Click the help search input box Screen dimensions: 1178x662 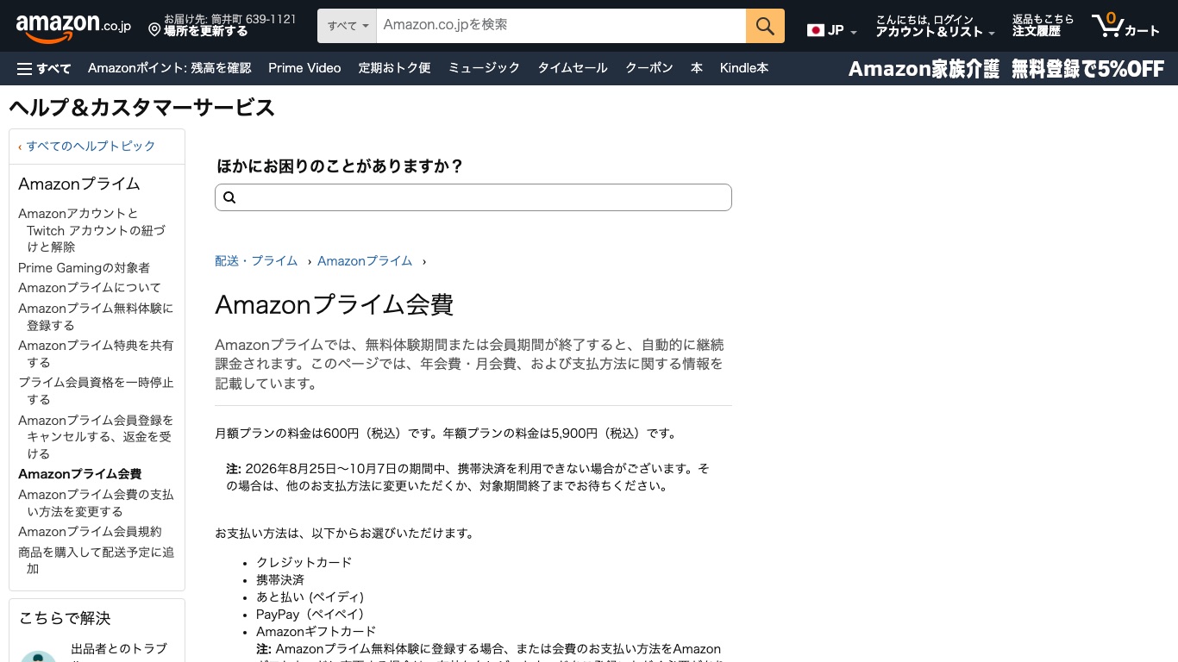[x=473, y=197]
